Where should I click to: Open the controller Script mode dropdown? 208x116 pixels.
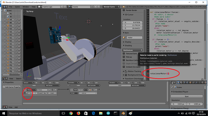click(x=74, y=93)
